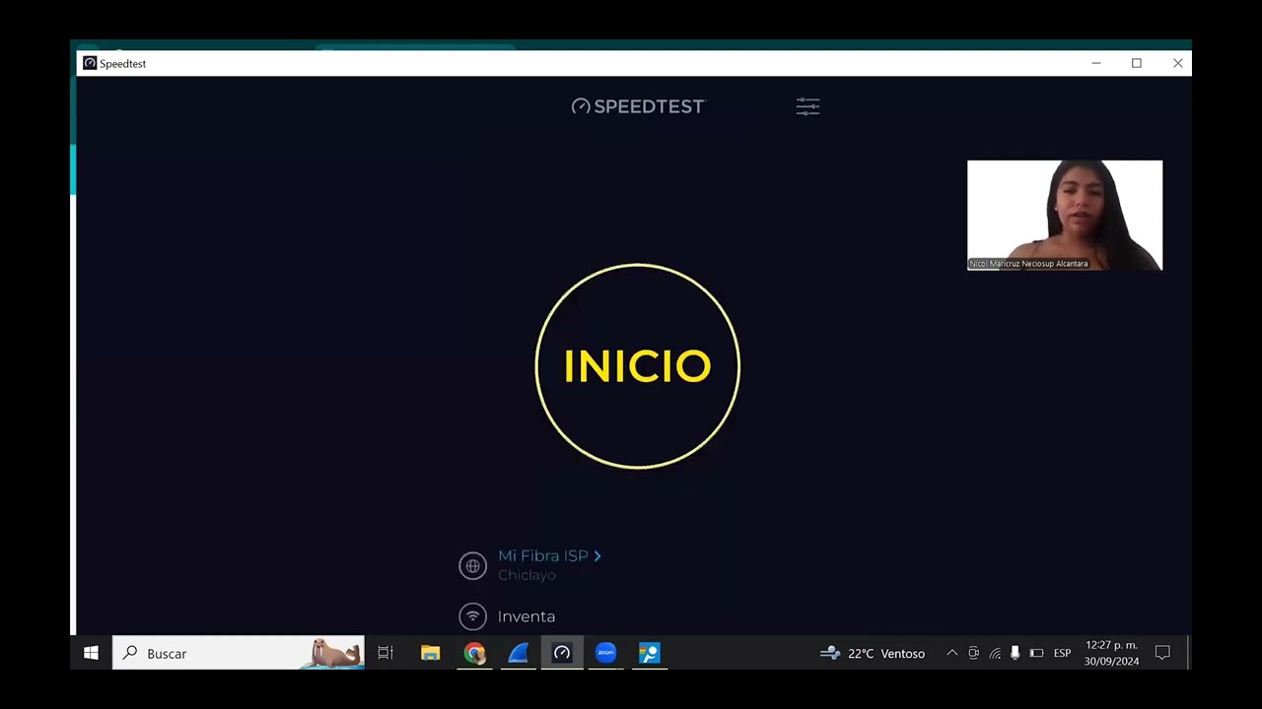Show hidden system tray icons
This screenshot has height=709, width=1262.
(951, 653)
